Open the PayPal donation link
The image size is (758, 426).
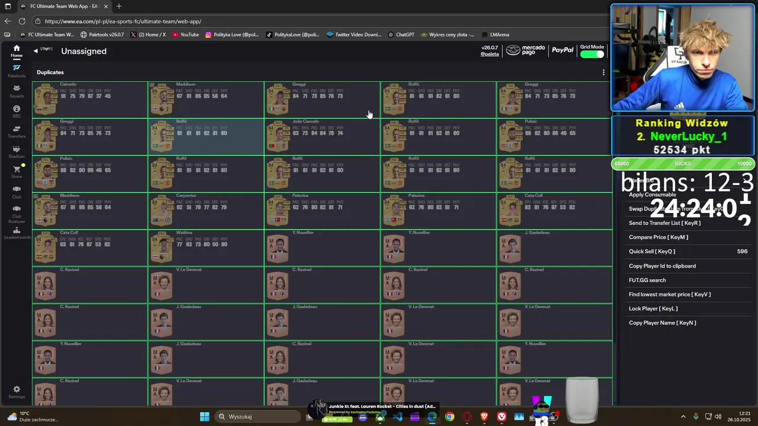563,50
